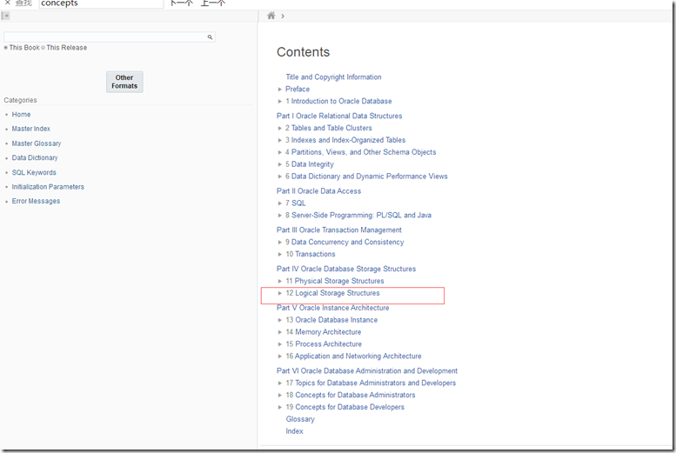Expand chapter 5 Data Integrity arrow

(x=280, y=164)
